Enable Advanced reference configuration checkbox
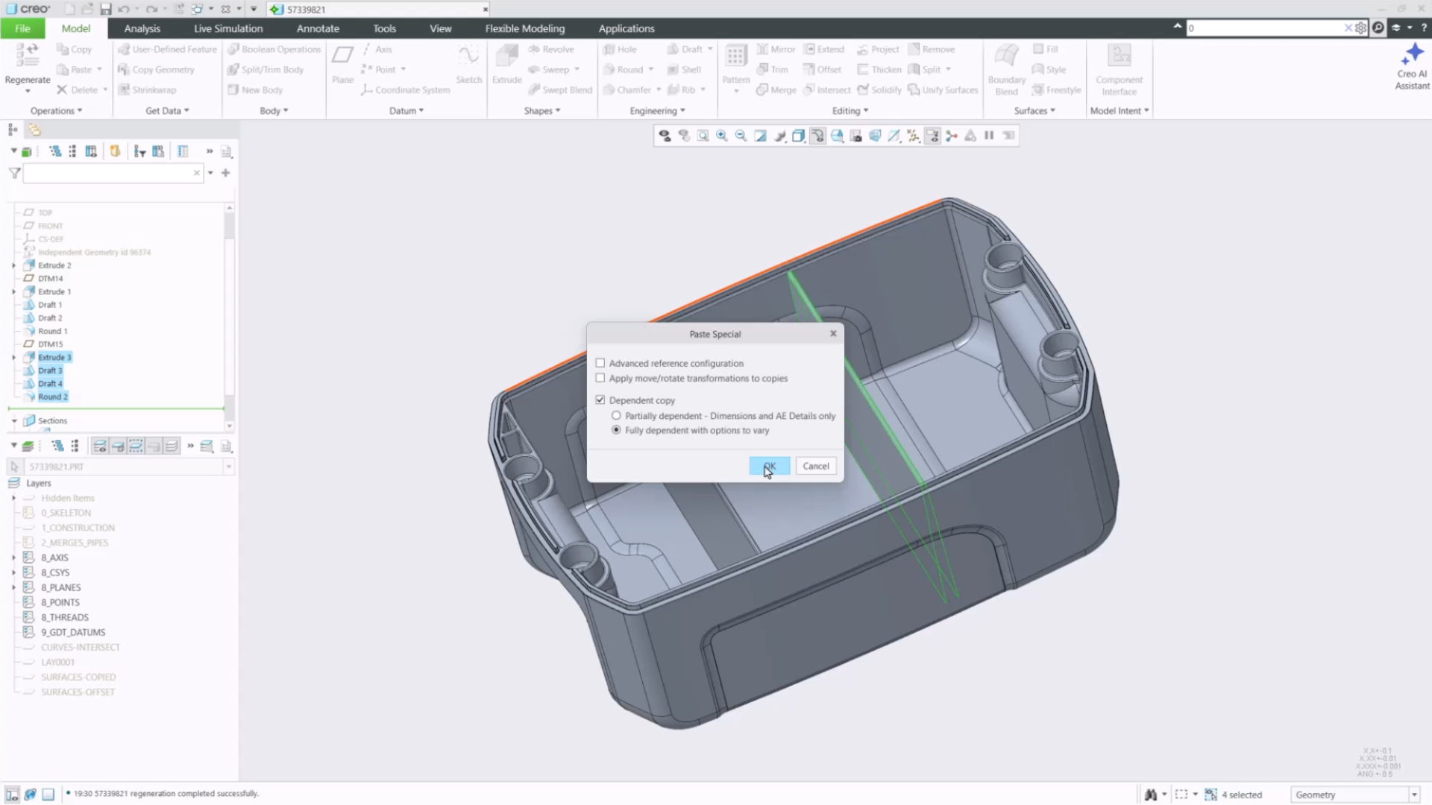This screenshot has width=1432, height=805. click(x=600, y=363)
